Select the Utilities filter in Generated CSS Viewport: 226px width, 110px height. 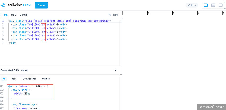(x=46, y=79)
